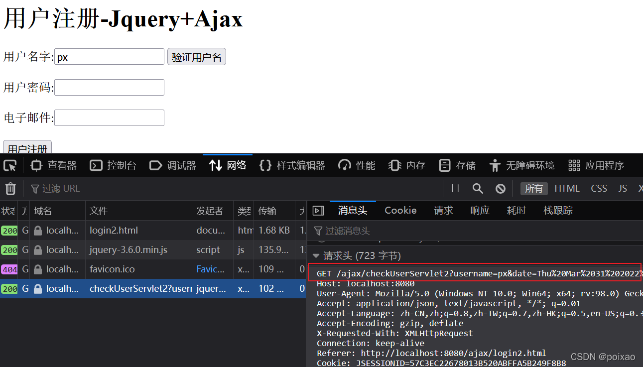Click the 验证用户名 button
This screenshot has height=367, width=643.
tap(196, 57)
